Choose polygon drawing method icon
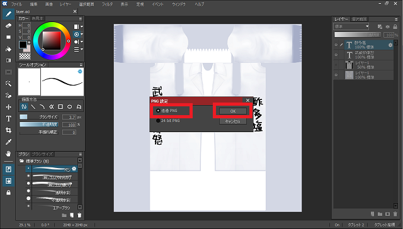The image size is (403, 229). tap(79, 107)
